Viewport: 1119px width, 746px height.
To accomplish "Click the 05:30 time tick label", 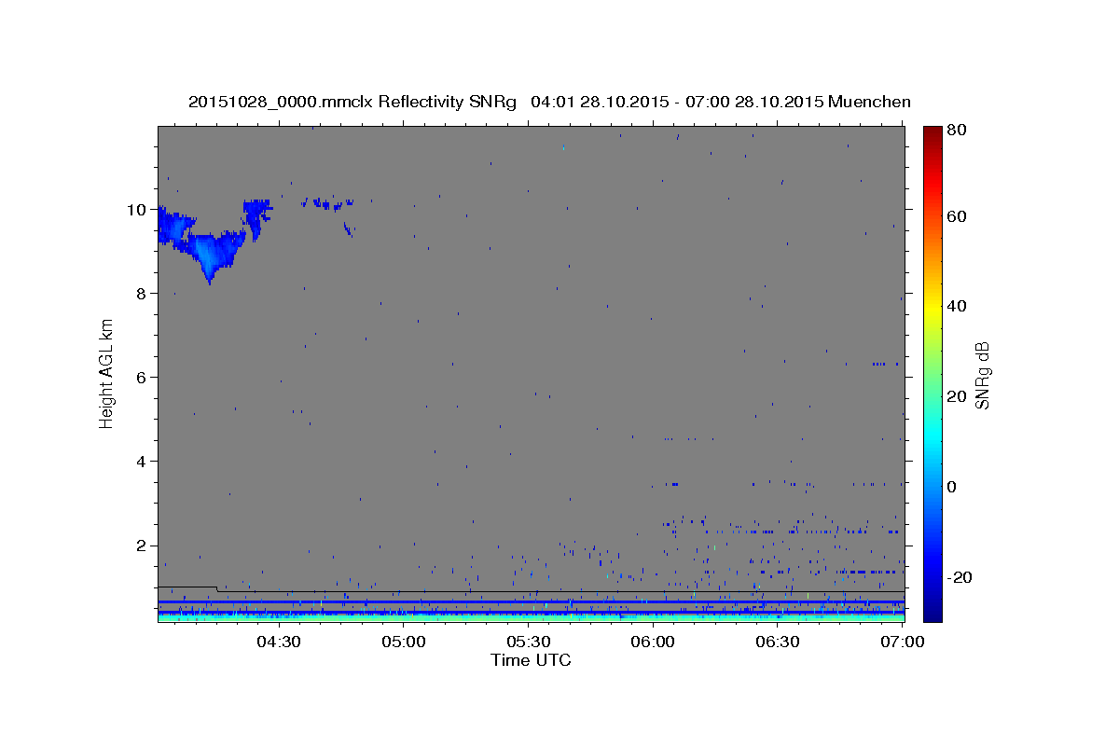I will pos(529,642).
